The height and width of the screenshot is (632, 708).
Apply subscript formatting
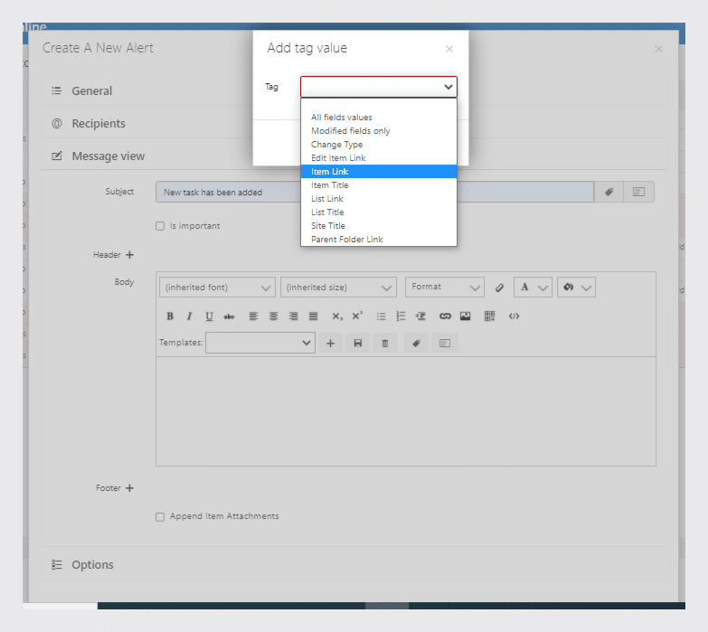337,316
